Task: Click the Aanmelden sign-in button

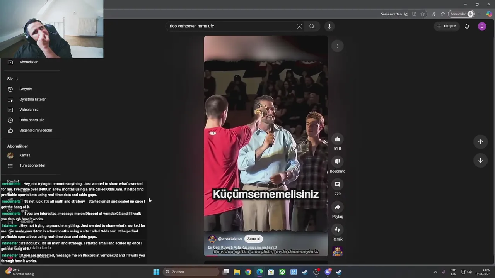Action: click(461, 14)
